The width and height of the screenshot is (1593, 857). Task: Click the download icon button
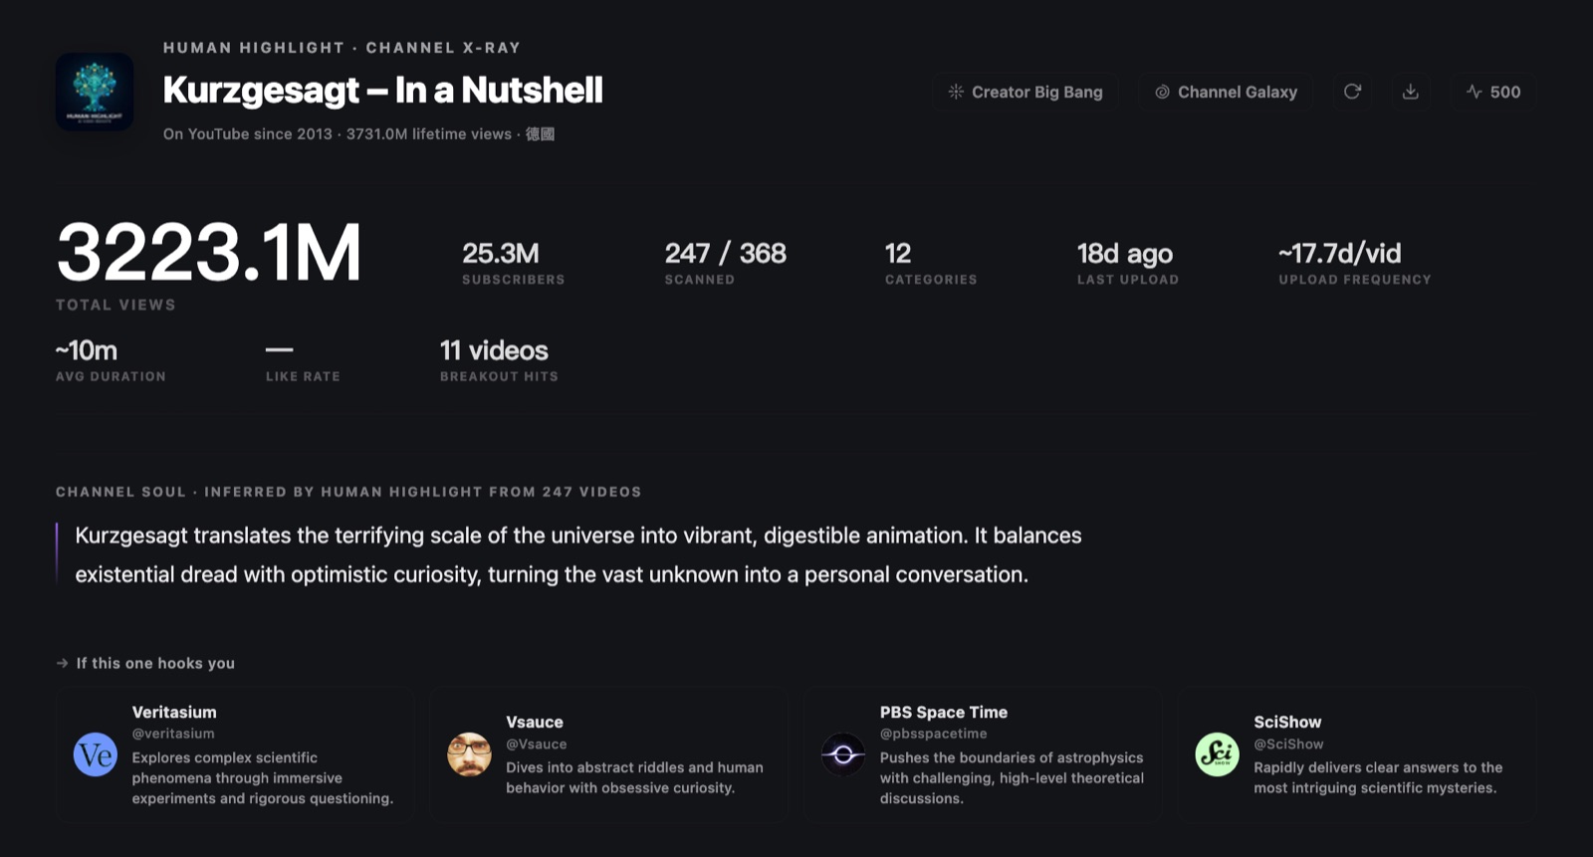[1410, 92]
